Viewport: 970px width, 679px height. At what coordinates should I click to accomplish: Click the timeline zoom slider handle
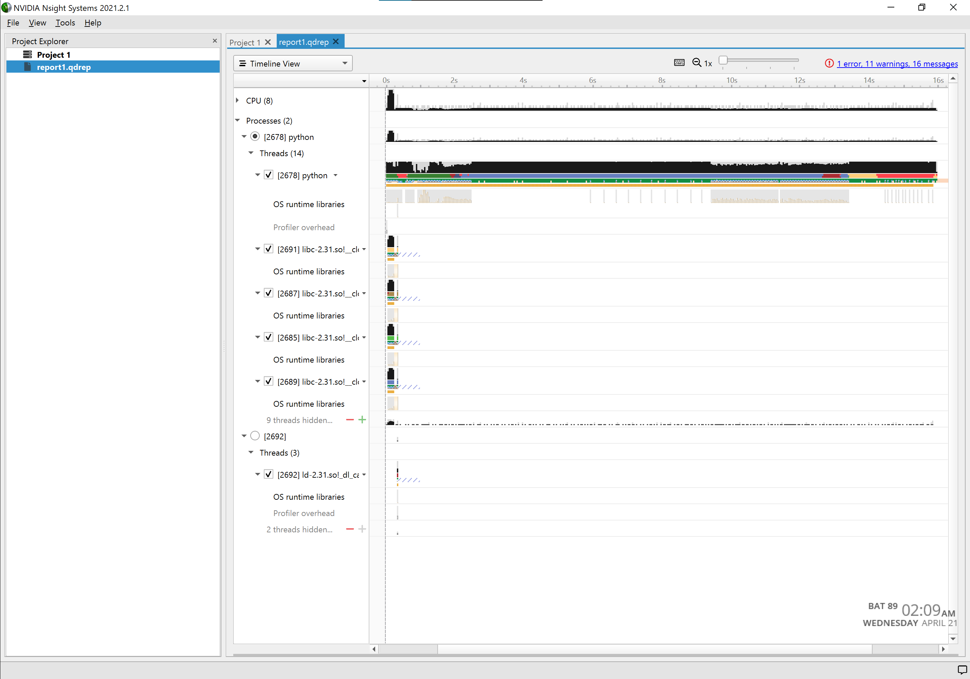(x=723, y=60)
